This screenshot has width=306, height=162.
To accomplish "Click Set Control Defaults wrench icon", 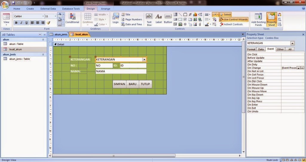I will (x=215, y=19).
